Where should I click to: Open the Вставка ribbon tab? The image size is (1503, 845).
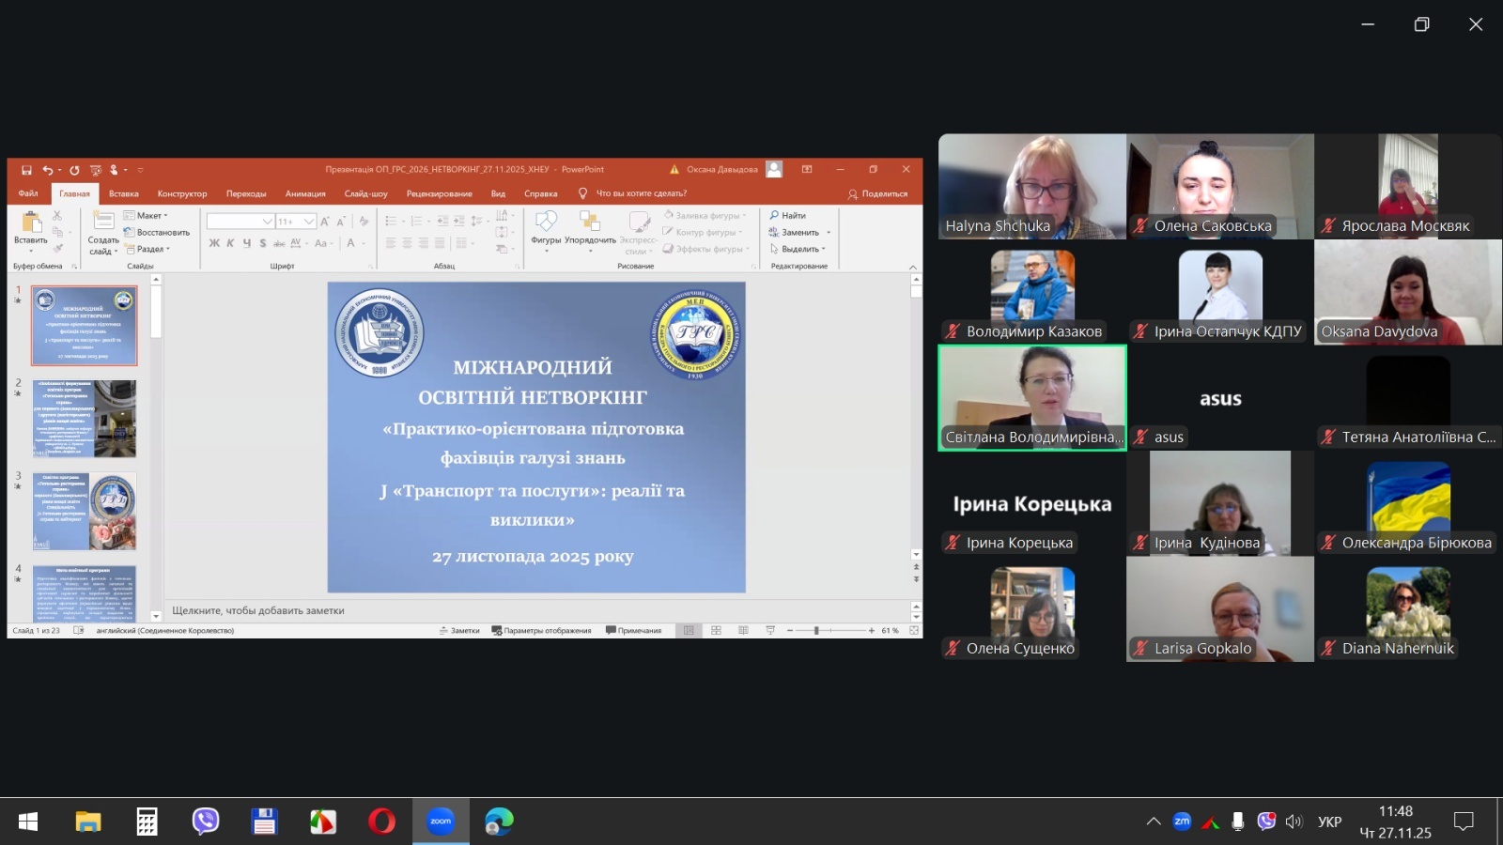(123, 193)
